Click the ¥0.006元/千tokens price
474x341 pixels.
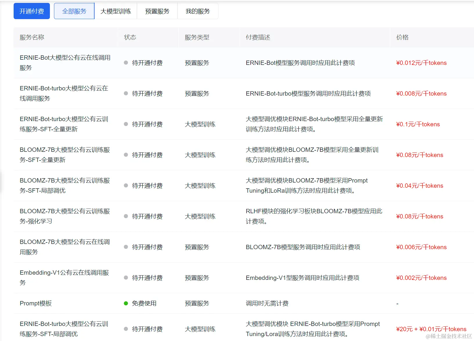tap(421, 247)
